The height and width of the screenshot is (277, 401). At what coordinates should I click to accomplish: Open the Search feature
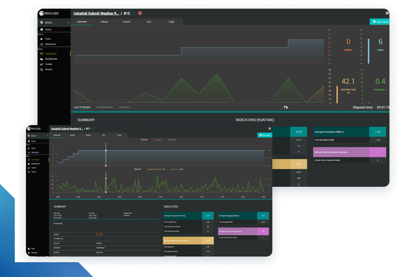tap(48, 69)
